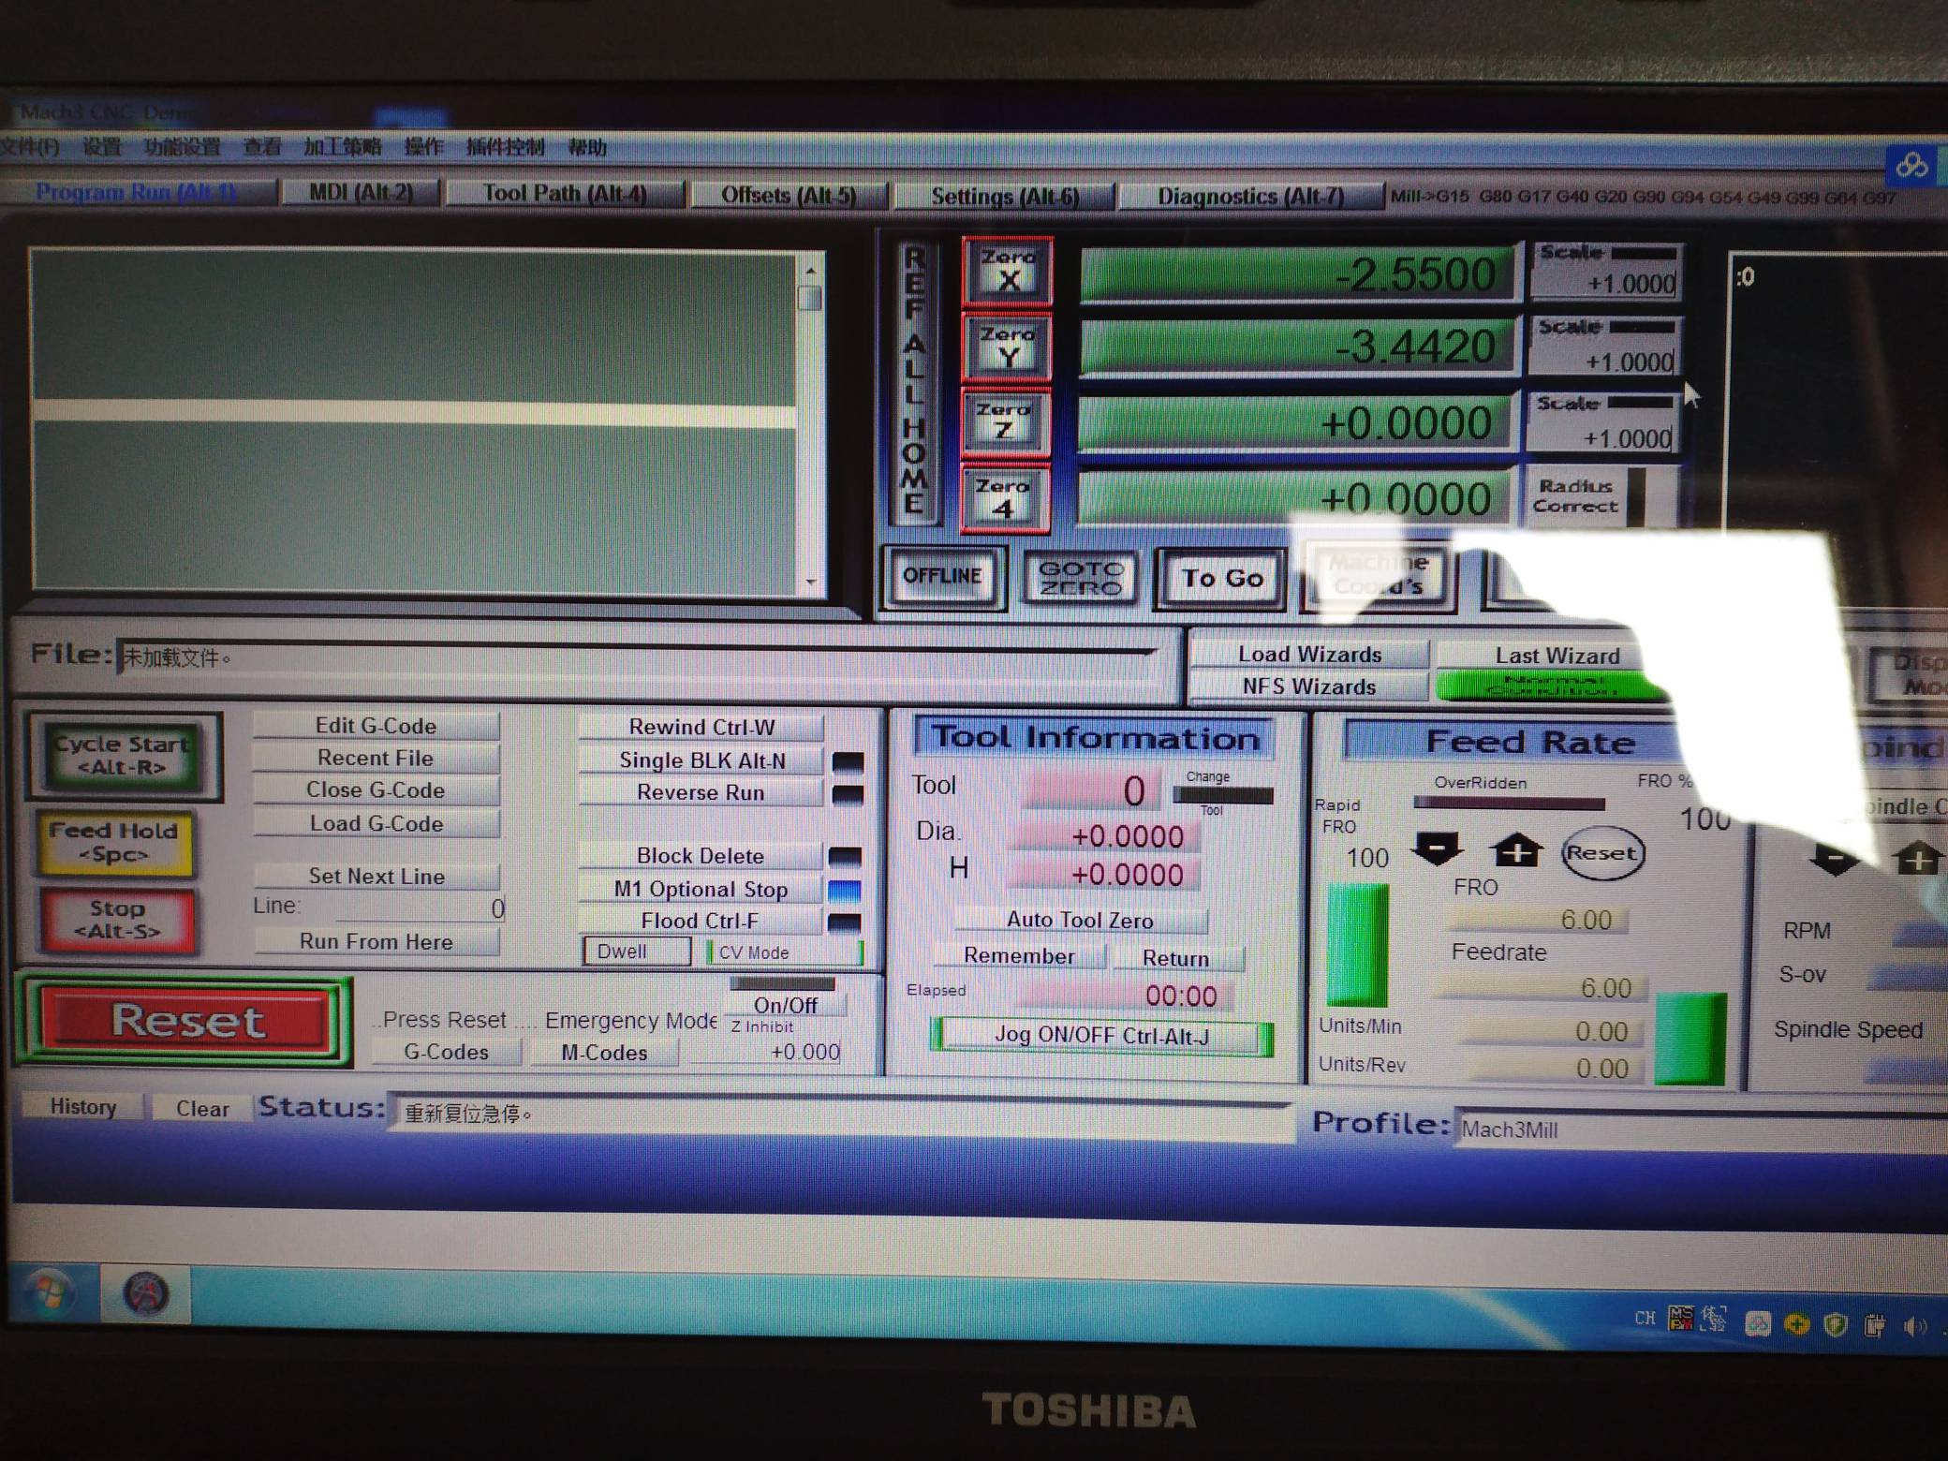Lower feed rate override with minus arrow
This screenshot has height=1461, width=1948.
[x=1437, y=849]
